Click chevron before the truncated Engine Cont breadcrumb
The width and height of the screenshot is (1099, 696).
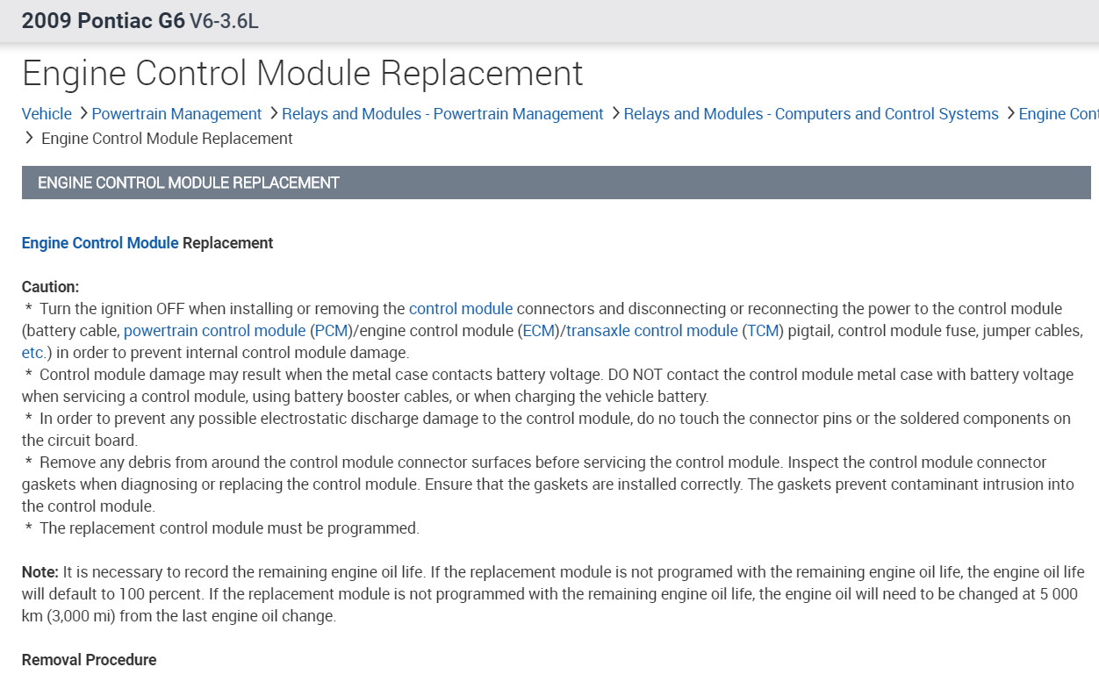(1009, 113)
